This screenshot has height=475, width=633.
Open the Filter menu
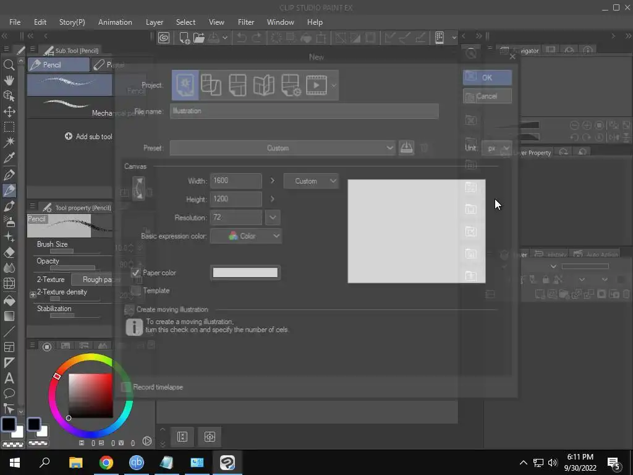pos(246,22)
